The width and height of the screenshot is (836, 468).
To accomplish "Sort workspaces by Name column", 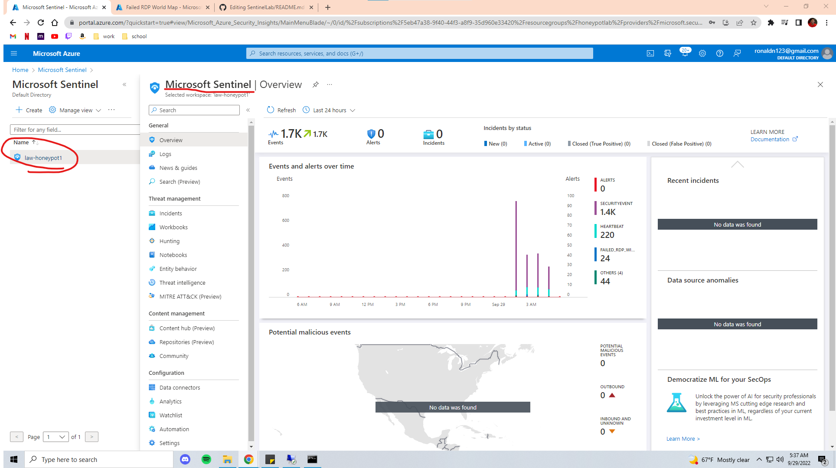I will coord(21,142).
